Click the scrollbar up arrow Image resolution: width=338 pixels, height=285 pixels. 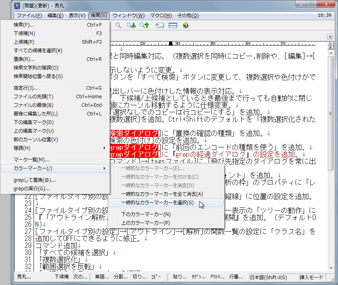pyautogui.click(x=331, y=53)
